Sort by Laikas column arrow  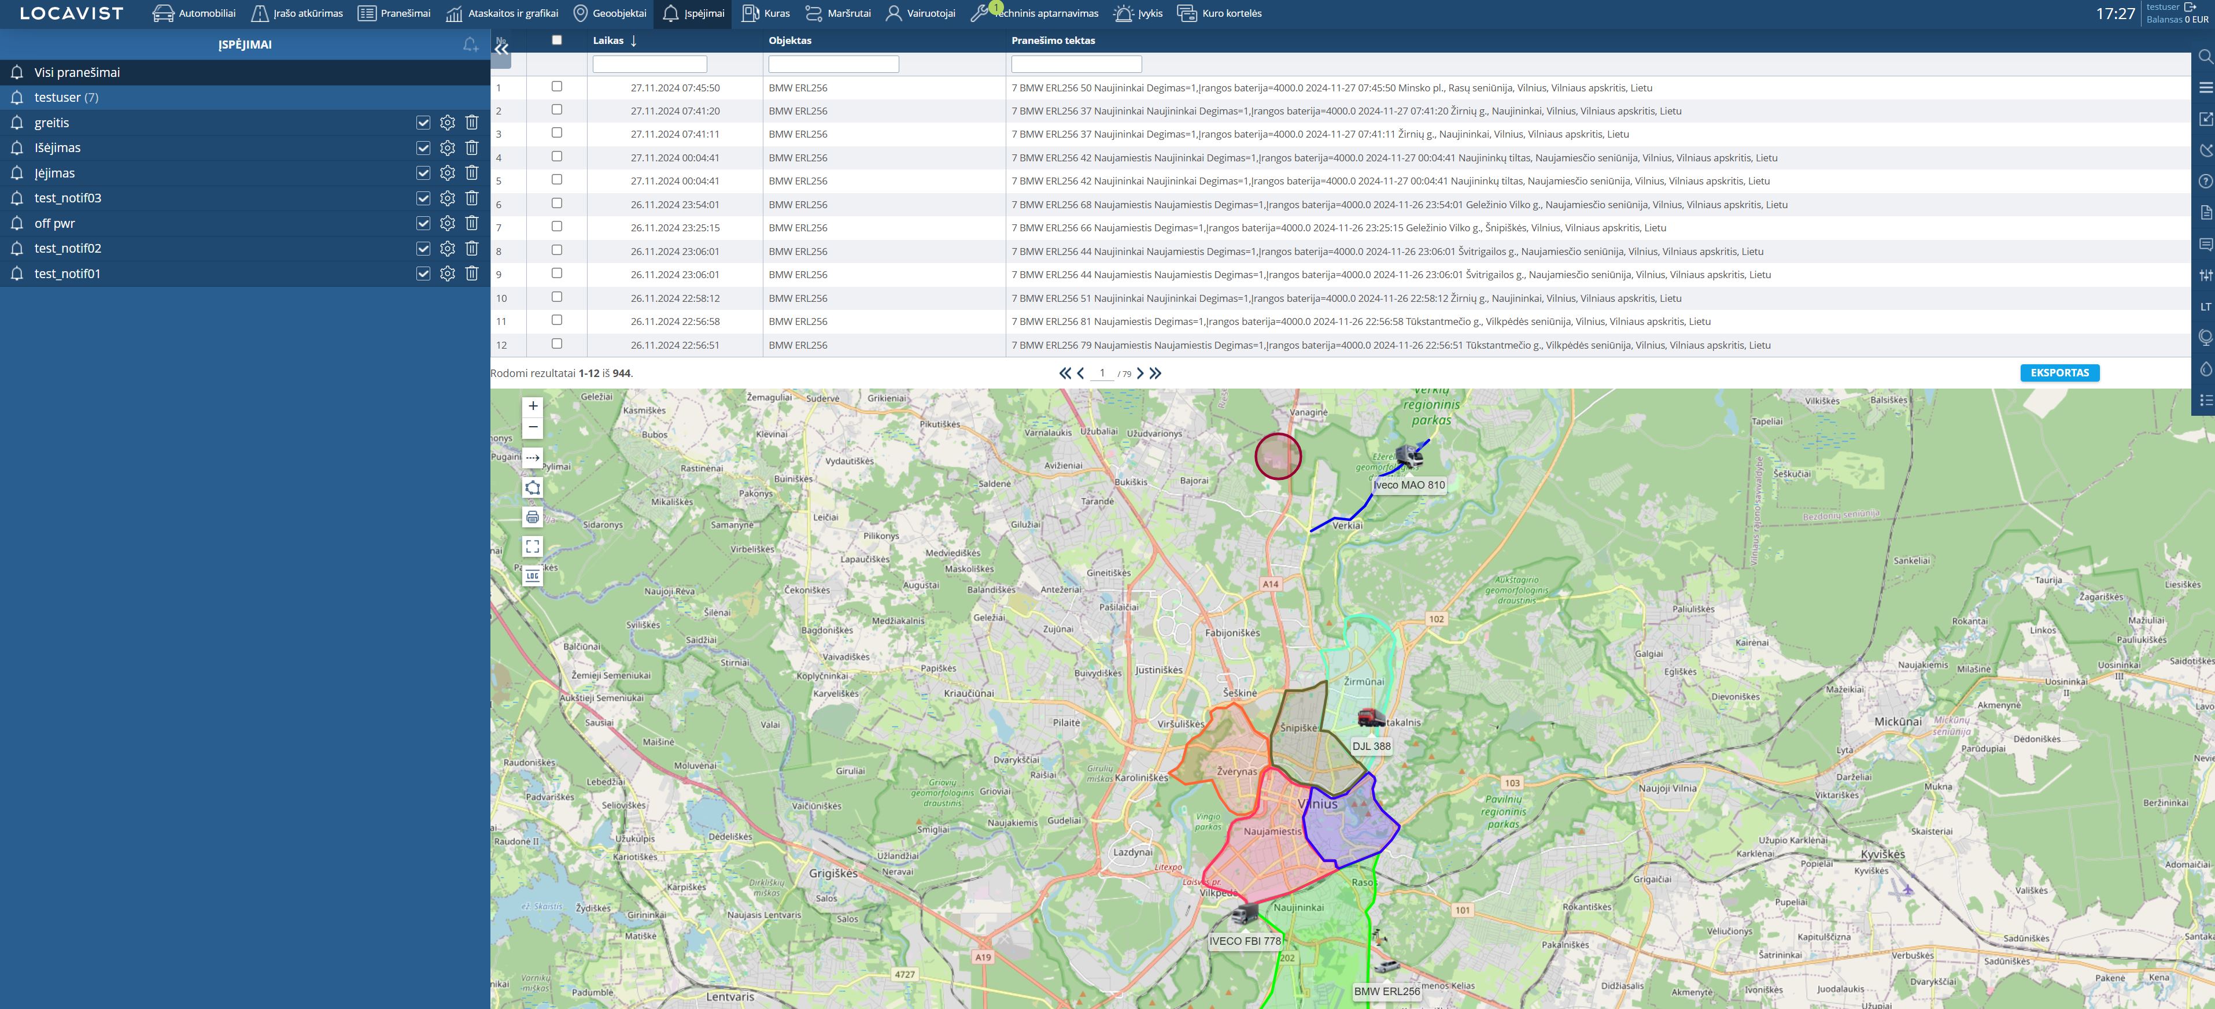(x=634, y=40)
